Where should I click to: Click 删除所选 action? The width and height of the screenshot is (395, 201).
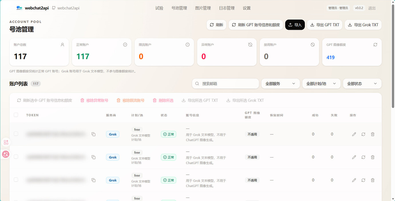(163, 100)
